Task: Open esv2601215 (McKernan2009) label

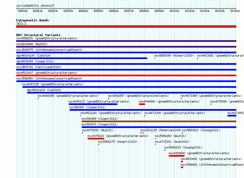Action: pos(161,130)
